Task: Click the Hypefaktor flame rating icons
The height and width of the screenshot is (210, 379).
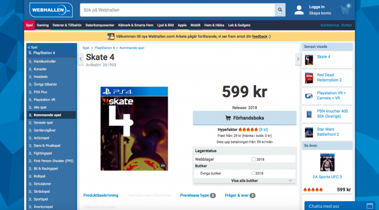Action: [248, 129]
